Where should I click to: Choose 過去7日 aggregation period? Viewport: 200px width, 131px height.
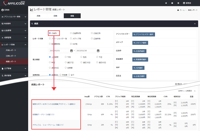pos(66,62)
